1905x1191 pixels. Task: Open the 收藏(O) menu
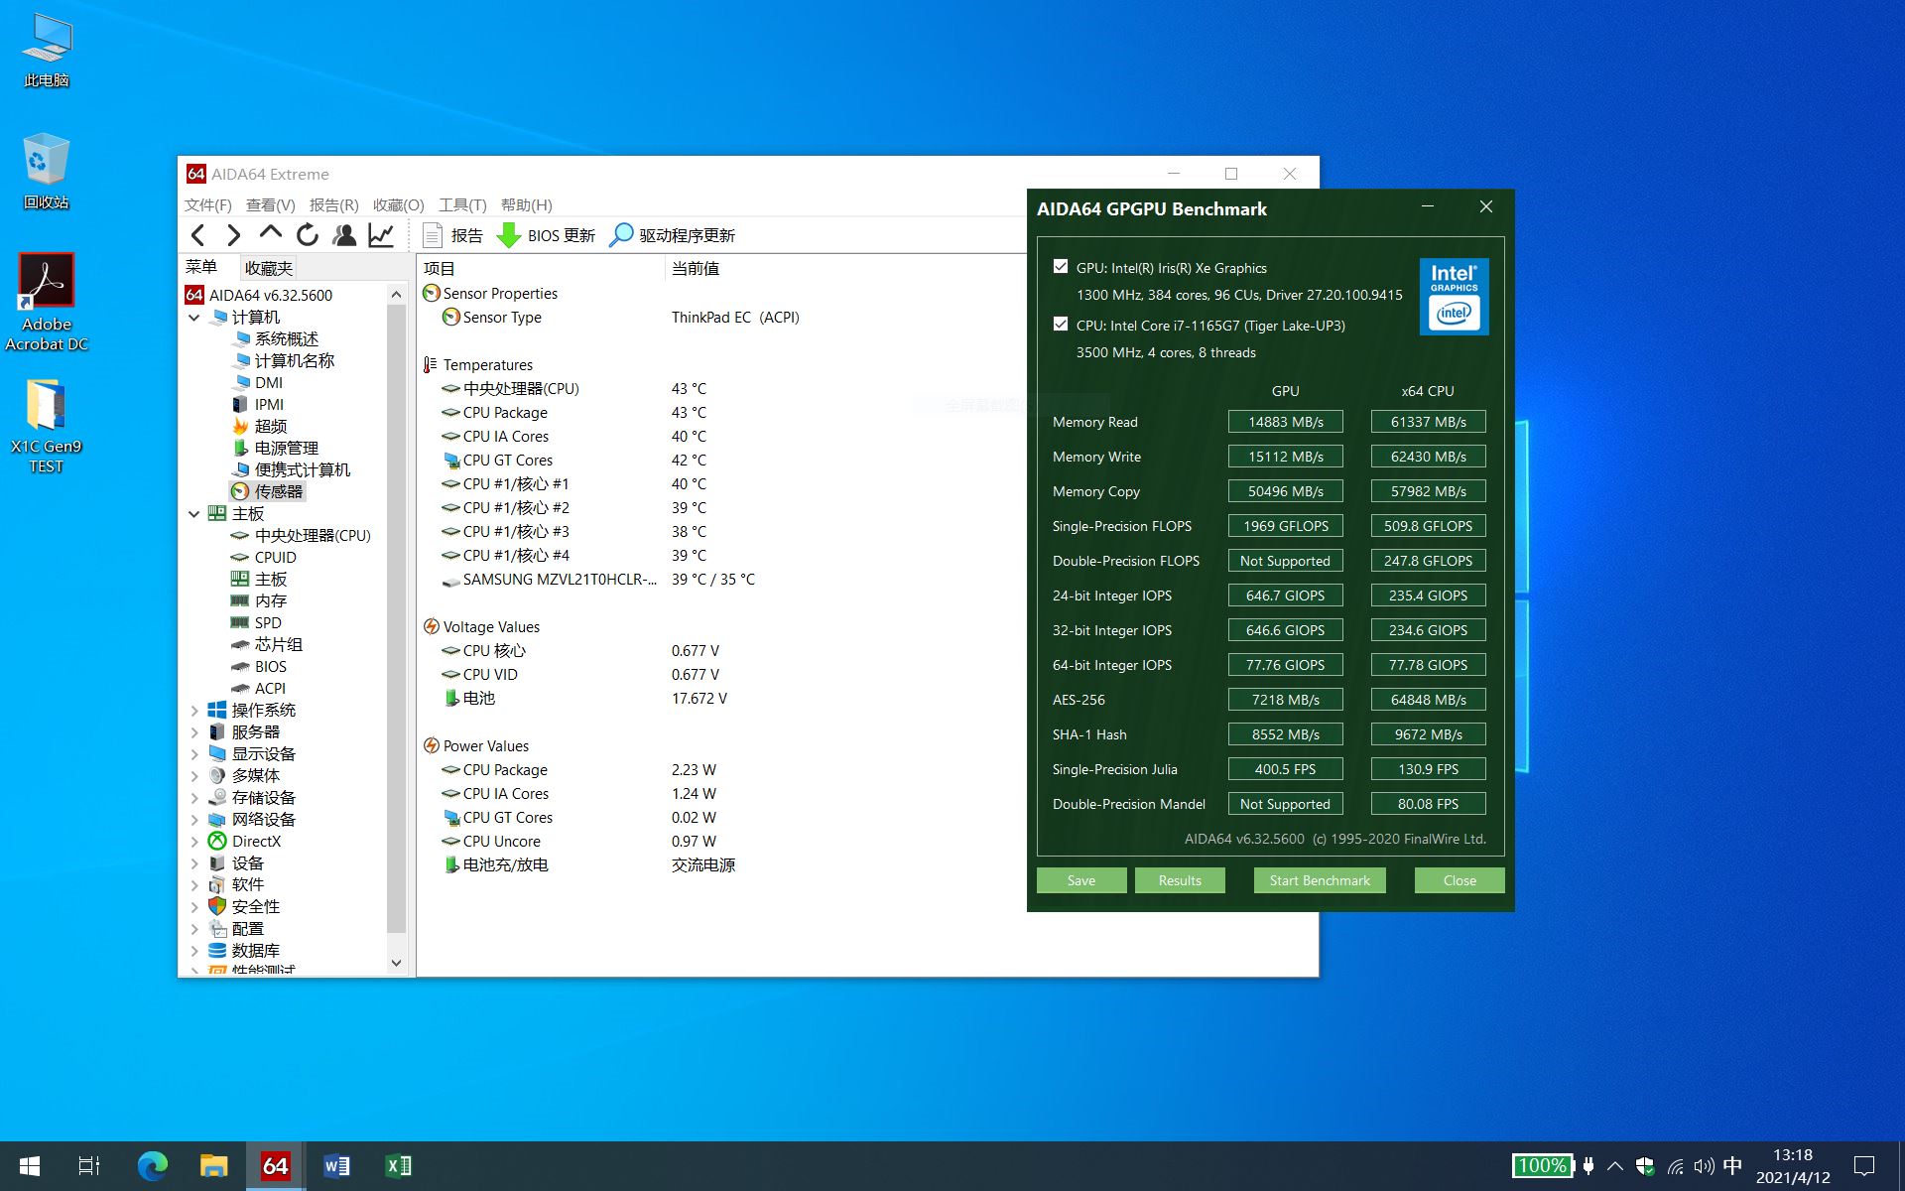click(x=398, y=204)
